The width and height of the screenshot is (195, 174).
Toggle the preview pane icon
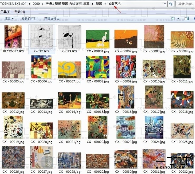tap(187, 19)
